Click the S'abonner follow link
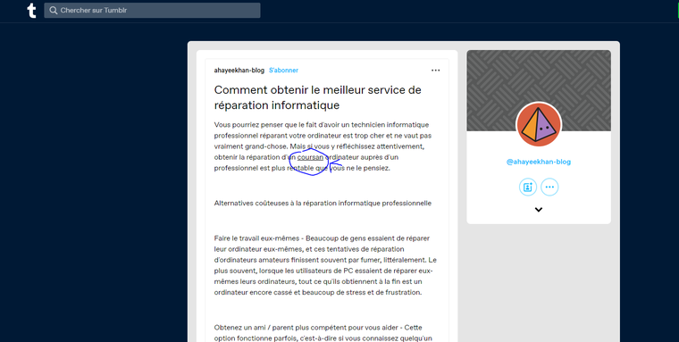The width and height of the screenshot is (679, 342). tap(283, 71)
